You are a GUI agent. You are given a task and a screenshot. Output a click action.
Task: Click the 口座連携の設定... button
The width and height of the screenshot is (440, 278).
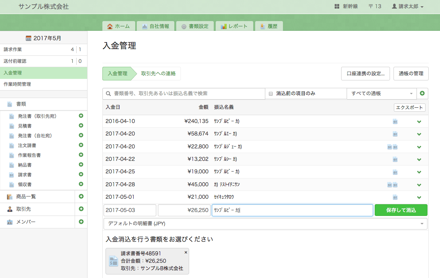click(365, 73)
